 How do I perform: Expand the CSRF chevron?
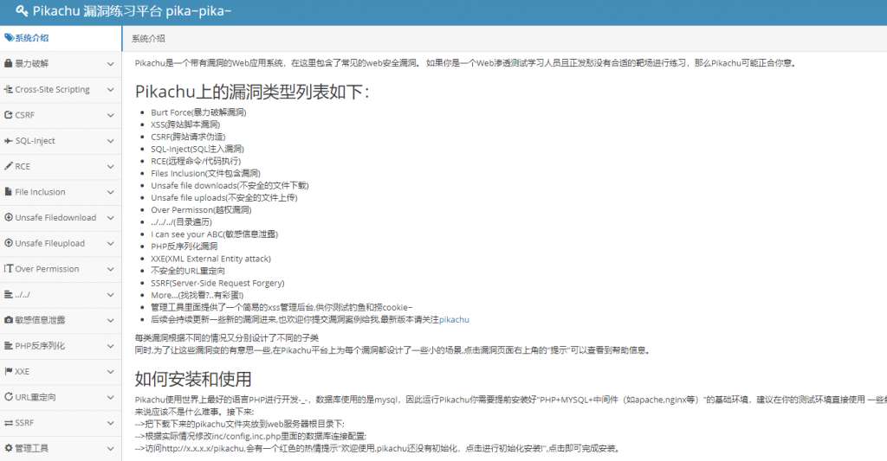pyautogui.click(x=110, y=115)
